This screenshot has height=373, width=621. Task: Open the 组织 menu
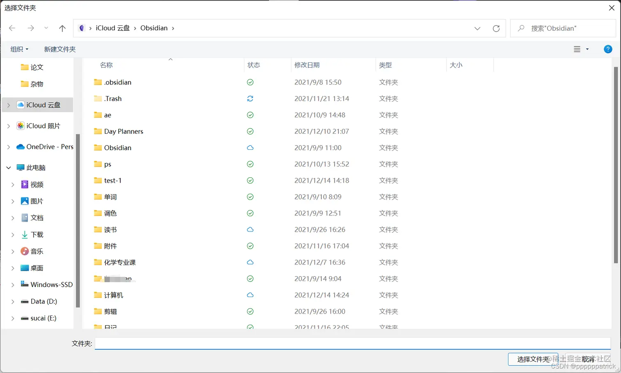click(x=19, y=49)
